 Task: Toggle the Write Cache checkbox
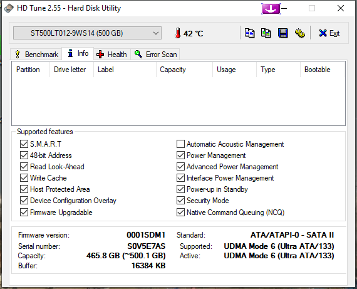coord(24,178)
